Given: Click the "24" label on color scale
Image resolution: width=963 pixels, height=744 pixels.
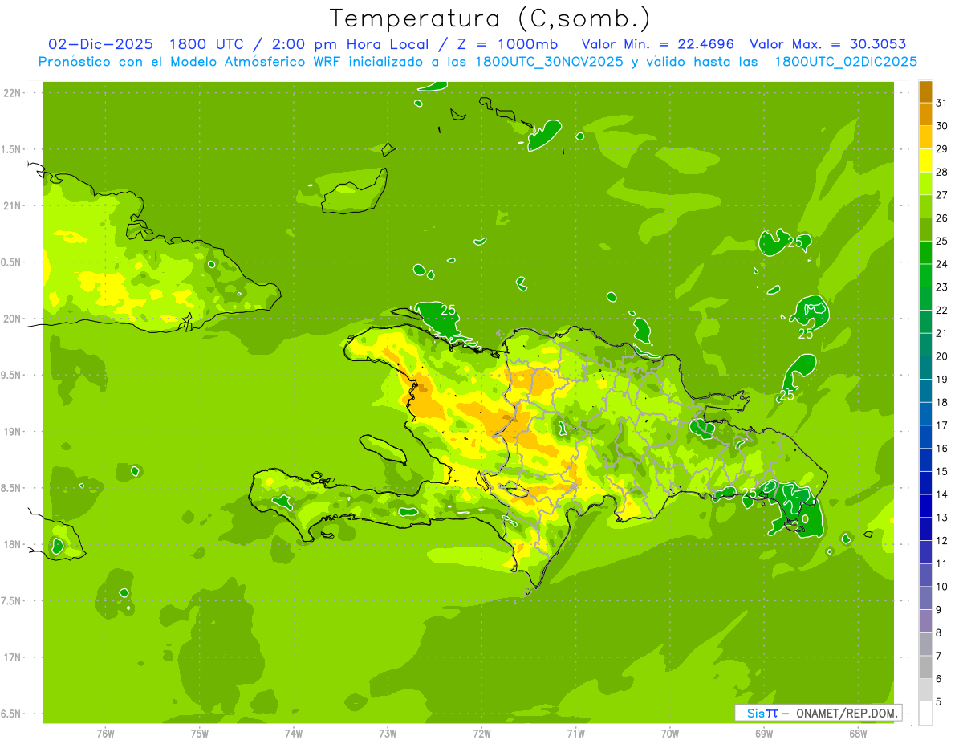Looking at the screenshot, I should (x=941, y=263).
